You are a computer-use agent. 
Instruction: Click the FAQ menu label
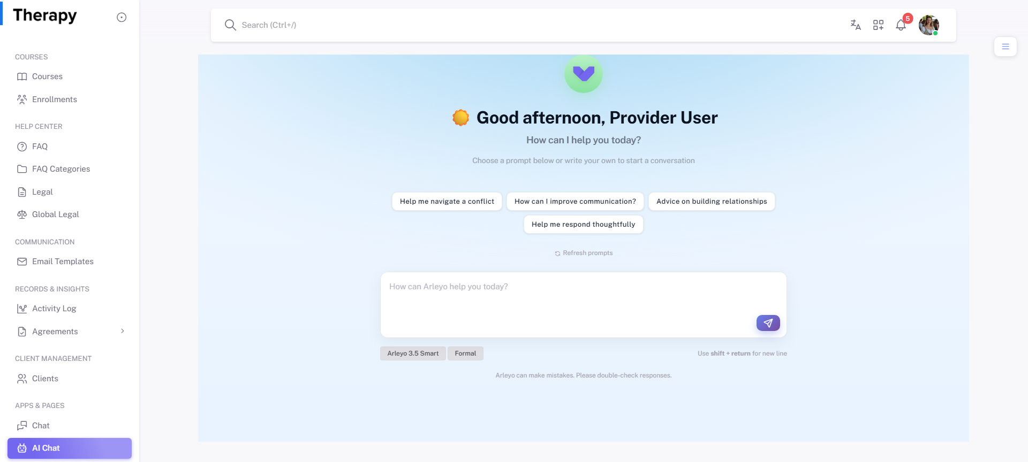(40, 147)
